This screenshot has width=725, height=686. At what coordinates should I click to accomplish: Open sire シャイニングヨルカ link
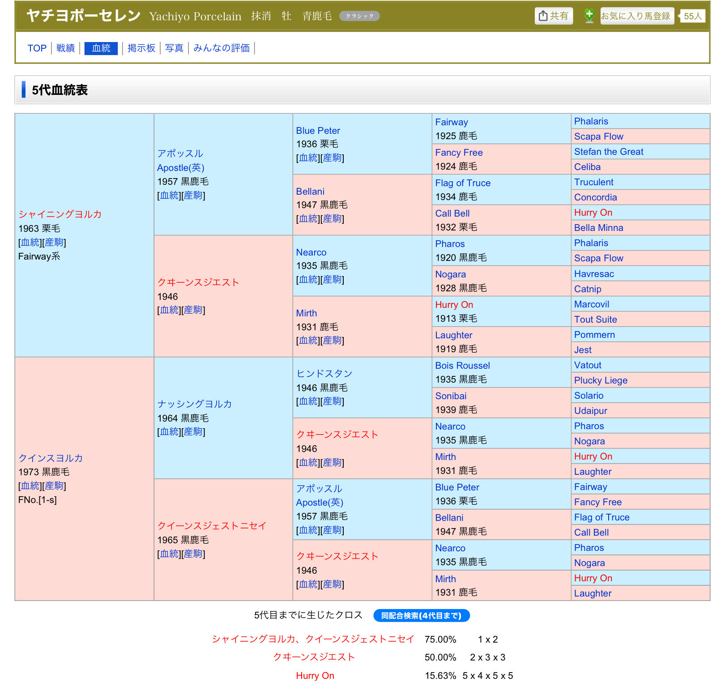point(60,214)
